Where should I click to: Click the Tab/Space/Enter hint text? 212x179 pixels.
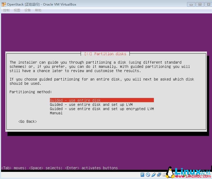click(x=60, y=168)
